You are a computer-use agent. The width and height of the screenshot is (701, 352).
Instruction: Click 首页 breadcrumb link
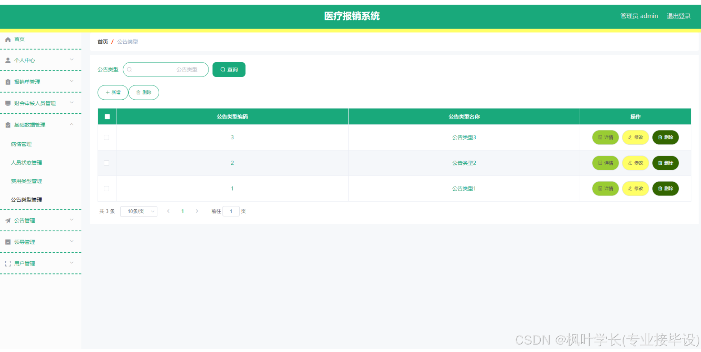point(103,42)
